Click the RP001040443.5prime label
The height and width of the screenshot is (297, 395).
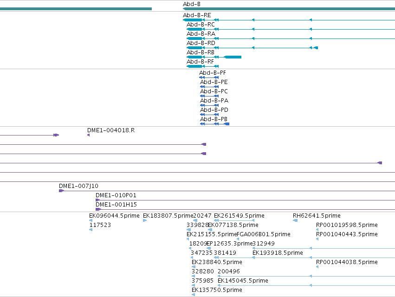(x=347, y=234)
